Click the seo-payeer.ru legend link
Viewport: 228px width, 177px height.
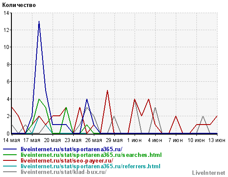coord(67,160)
